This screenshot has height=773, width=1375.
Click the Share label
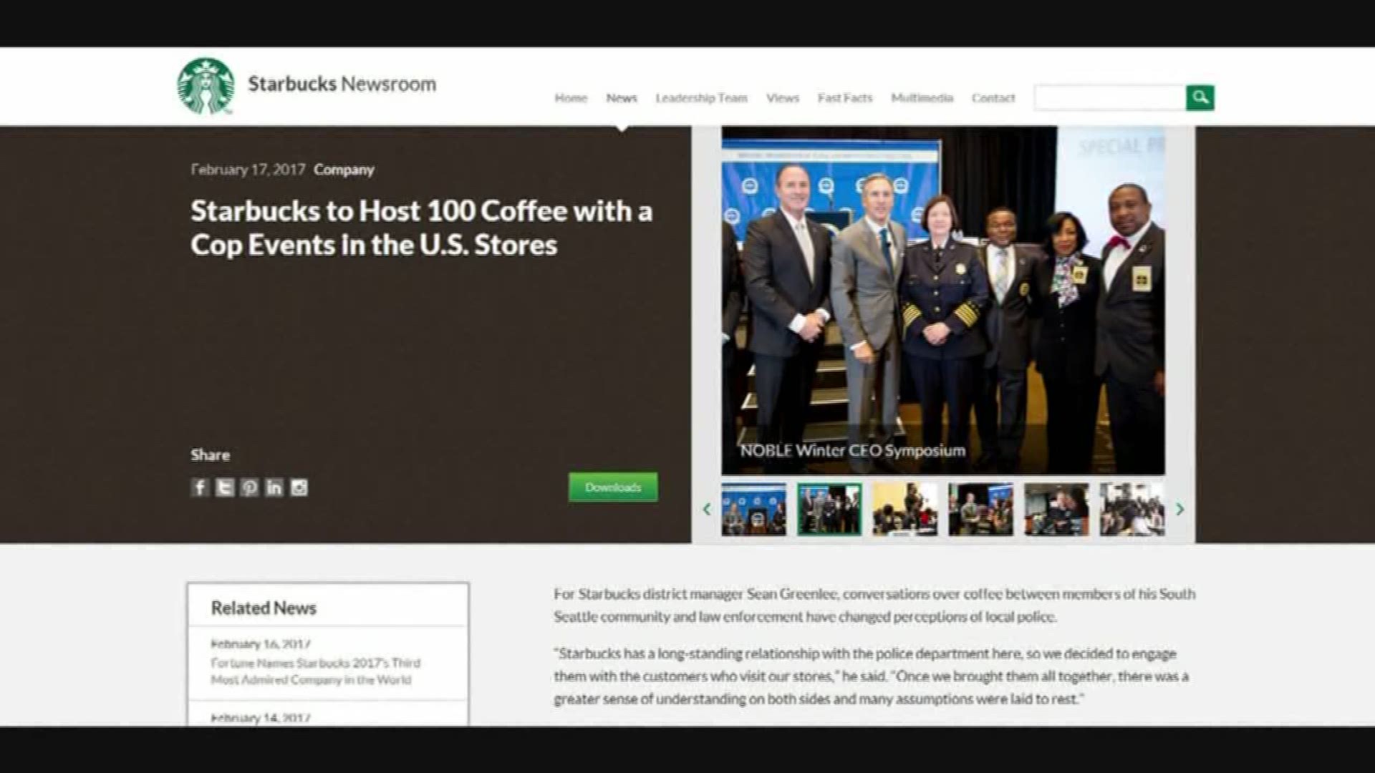coord(211,454)
